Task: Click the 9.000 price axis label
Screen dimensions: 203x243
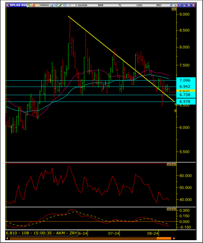Action: [x=184, y=14]
